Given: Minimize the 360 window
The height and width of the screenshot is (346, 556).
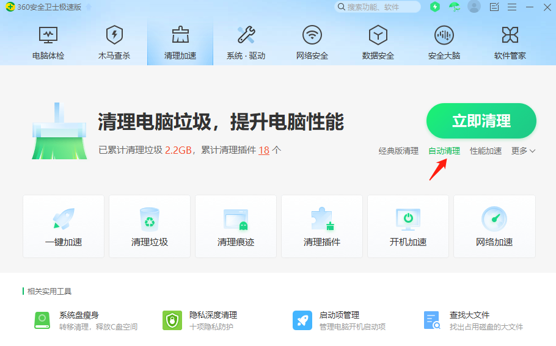Looking at the screenshot, I should tap(530, 7).
